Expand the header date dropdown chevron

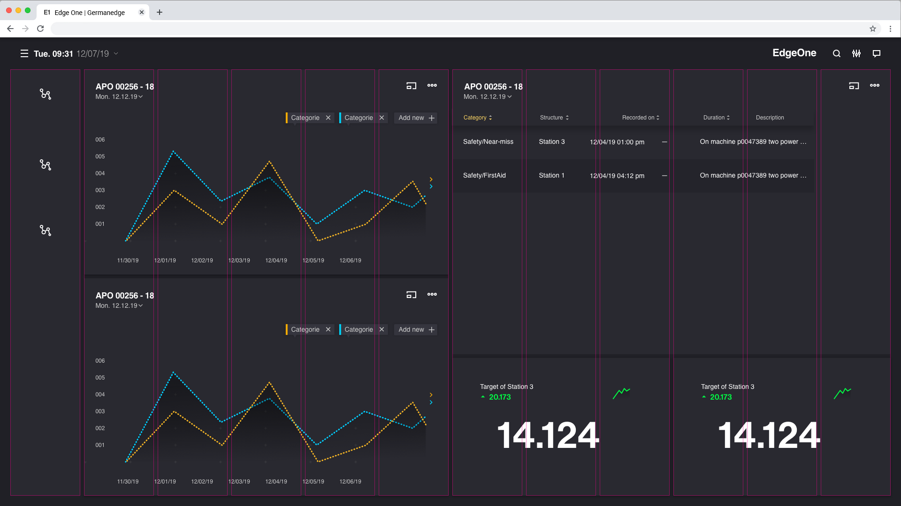coord(116,54)
